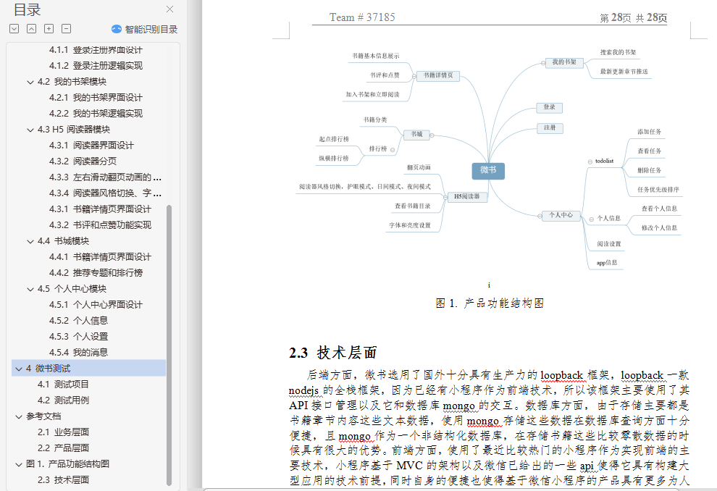Click the Team # 37185 header text
The height and width of the screenshot is (491, 717).
pos(362,17)
